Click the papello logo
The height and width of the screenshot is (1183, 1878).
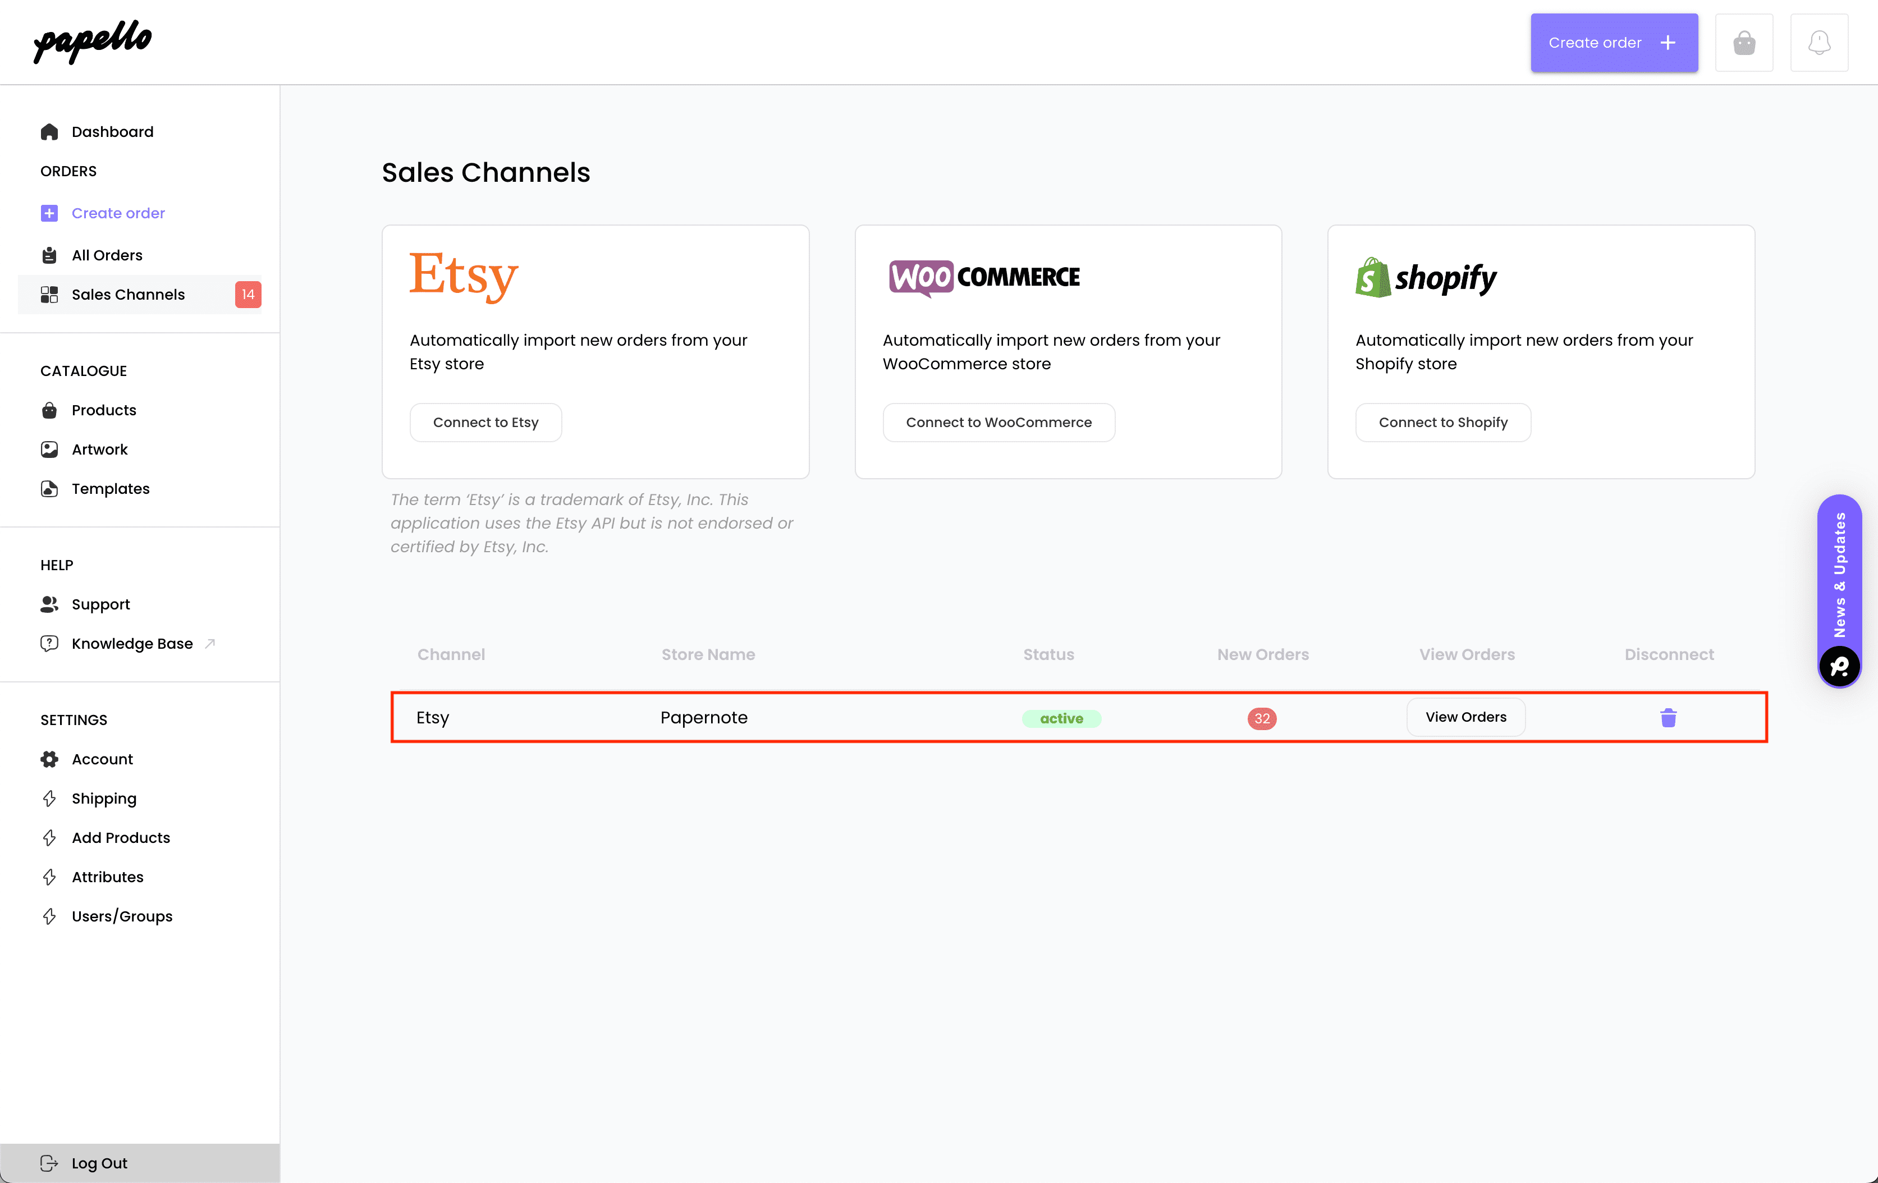point(93,42)
